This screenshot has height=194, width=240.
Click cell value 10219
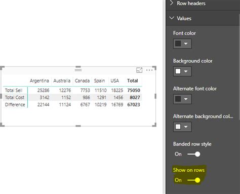[101, 105]
